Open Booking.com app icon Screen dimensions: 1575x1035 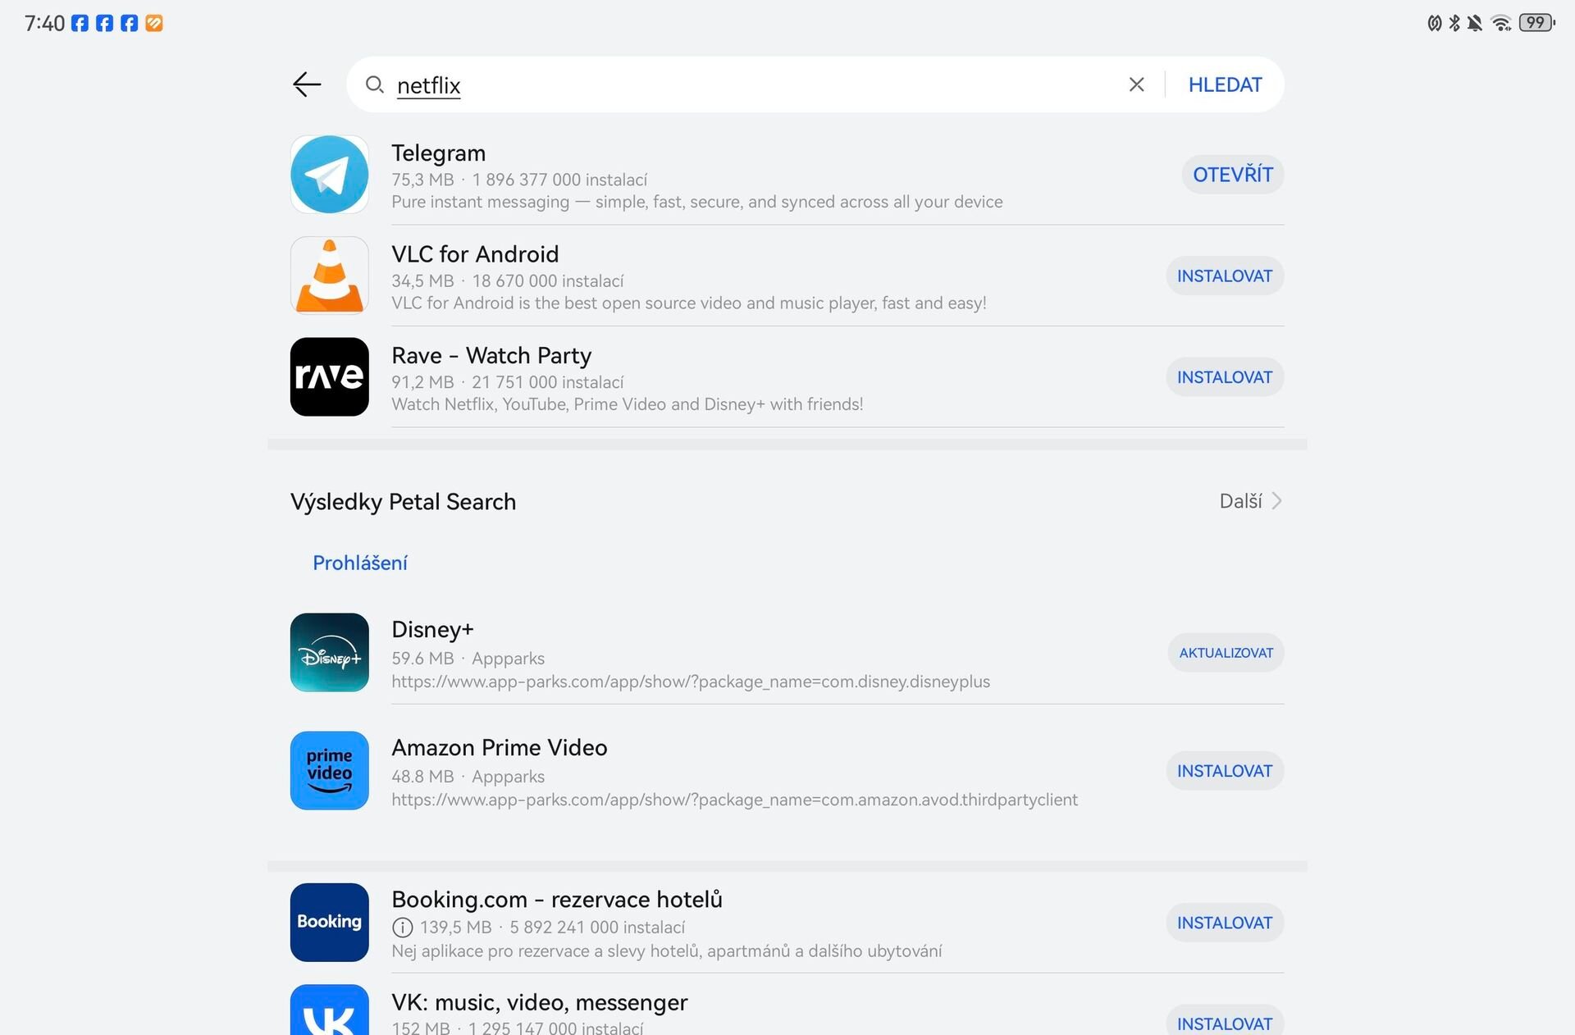click(329, 922)
